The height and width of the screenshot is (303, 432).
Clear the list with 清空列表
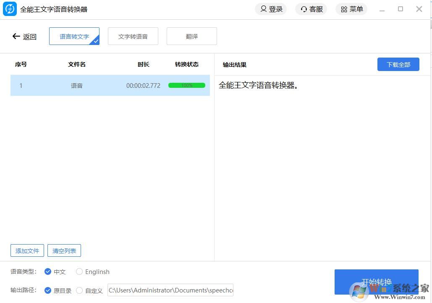point(64,250)
